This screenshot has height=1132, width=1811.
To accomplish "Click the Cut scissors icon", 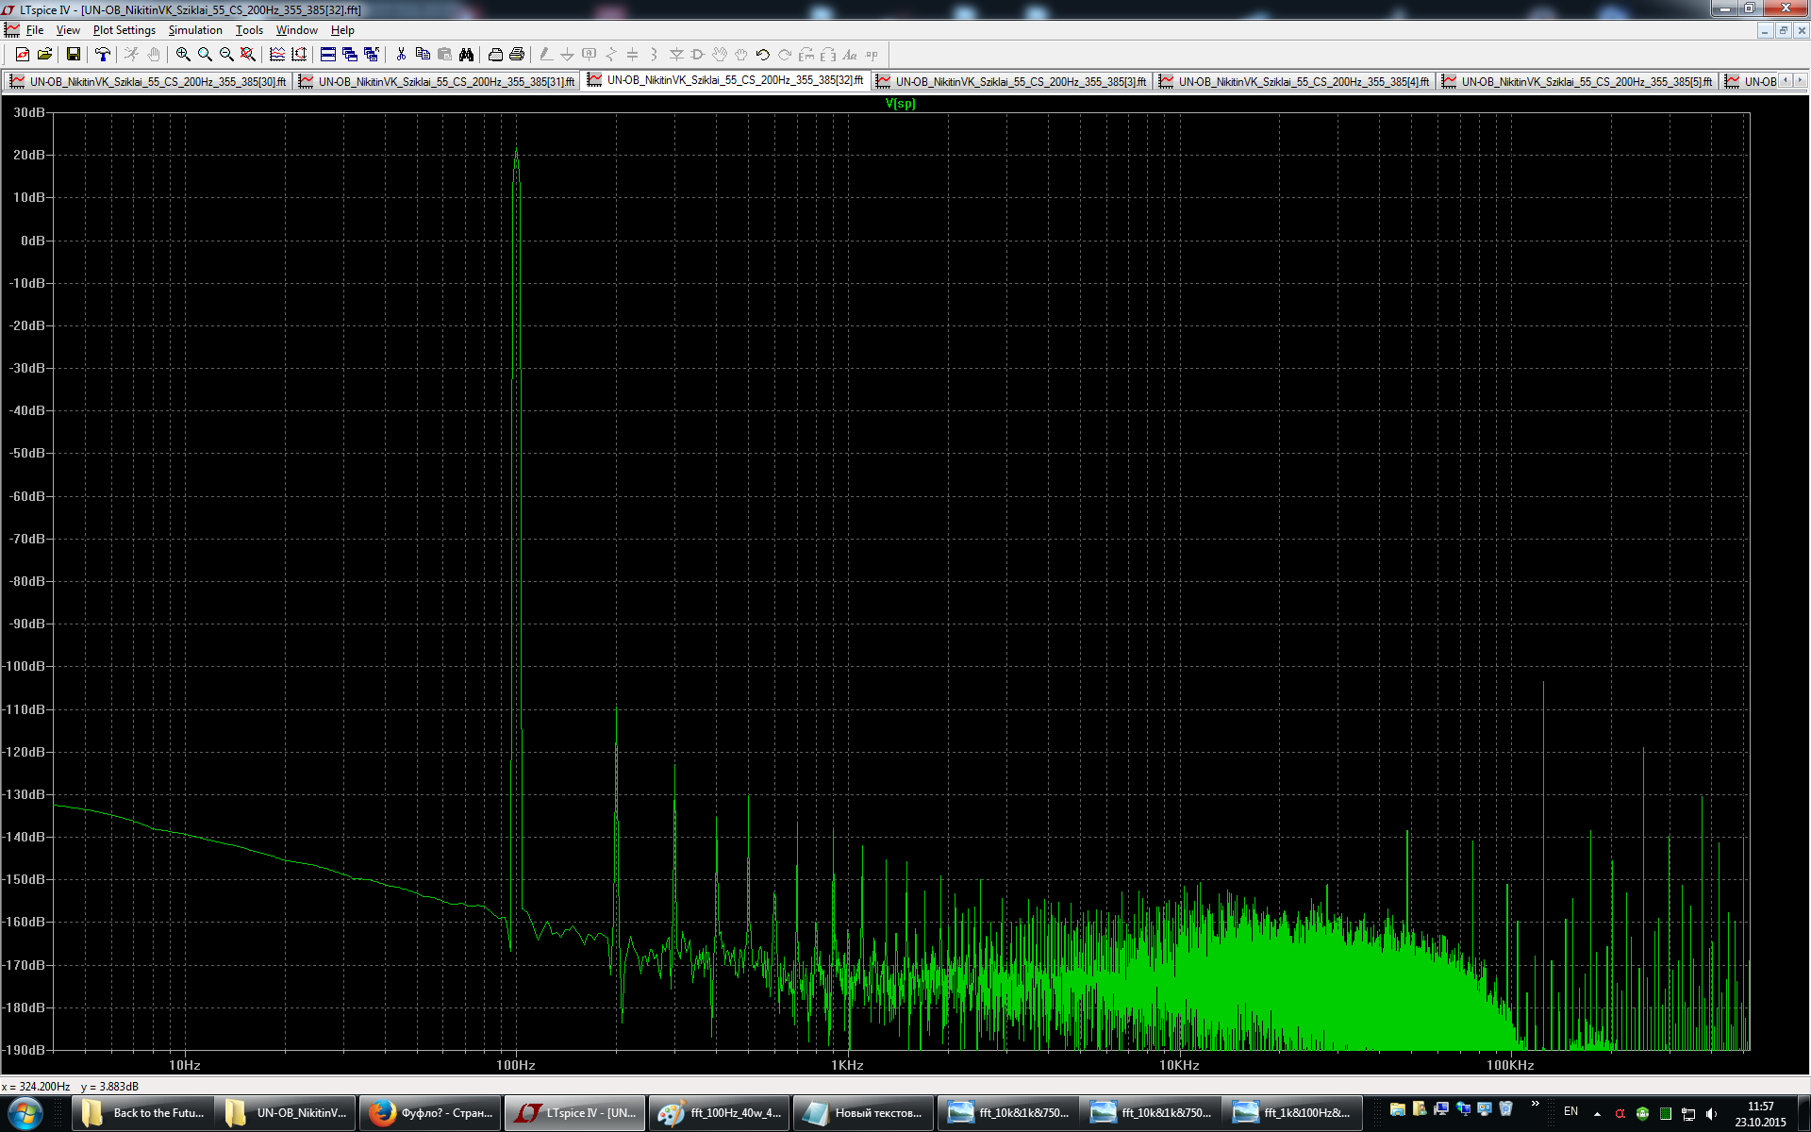I will [x=401, y=55].
